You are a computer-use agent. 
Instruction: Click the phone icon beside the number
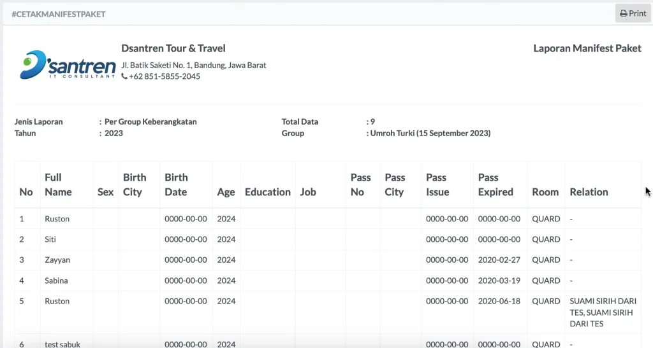point(124,76)
